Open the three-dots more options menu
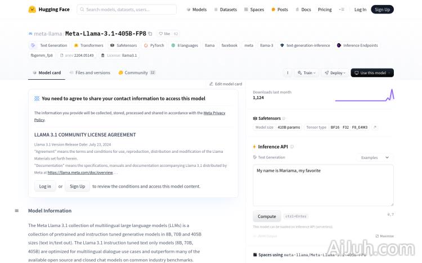Screen dimensions: 422x263 (288, 72)
